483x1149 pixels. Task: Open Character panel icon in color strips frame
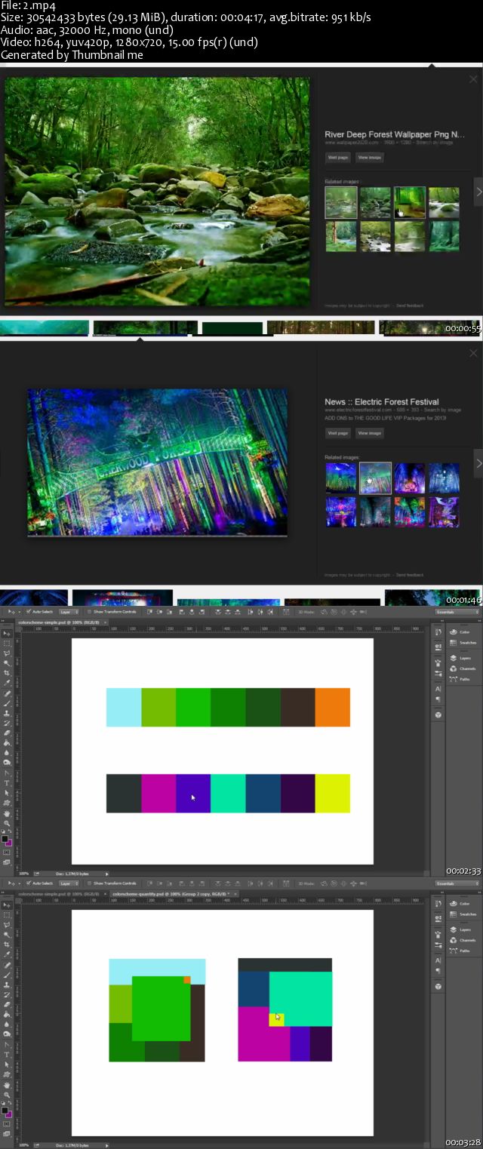click(438, 689)
